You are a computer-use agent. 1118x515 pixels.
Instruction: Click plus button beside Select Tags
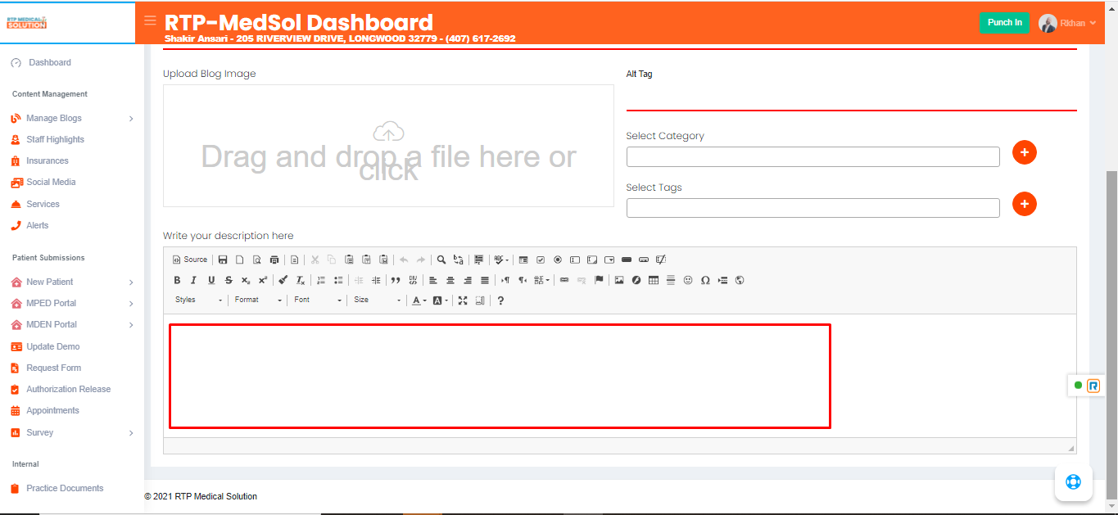pos(1025,204)
